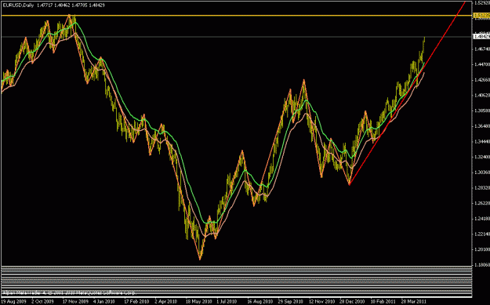This screenshot has height=305, width=490.
Task: Click the 1.2010 price axis label
Action: (x=482, y=249)
